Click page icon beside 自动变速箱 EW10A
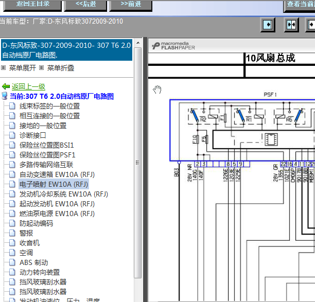315x302 pixels. 12,174
